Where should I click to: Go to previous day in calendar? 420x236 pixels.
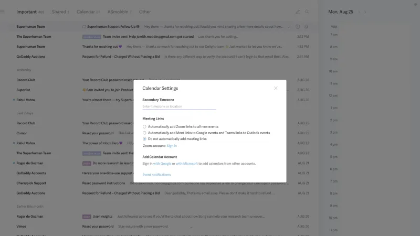(x=360, y=12)
